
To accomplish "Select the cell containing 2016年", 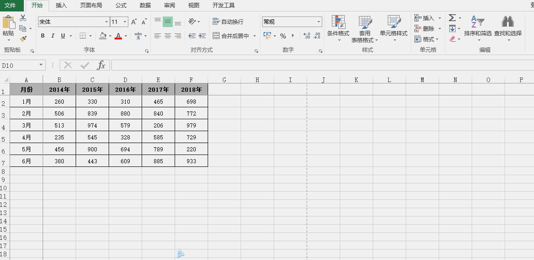I will [x=125, y=89].
